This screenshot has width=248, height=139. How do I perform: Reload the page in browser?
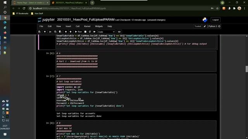[24, 8]
